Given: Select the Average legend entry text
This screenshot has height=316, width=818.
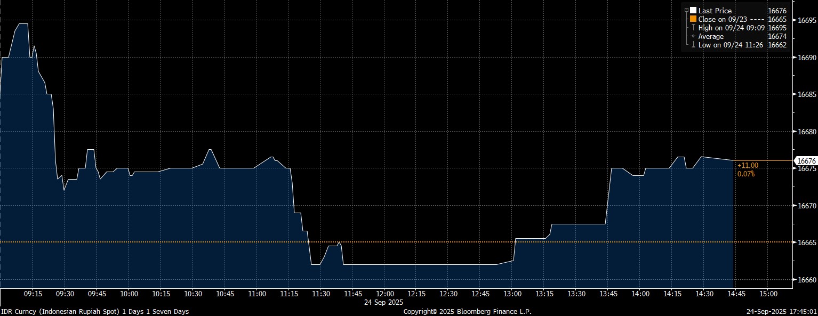Looking at the screenshot, I should coord(711,36).
